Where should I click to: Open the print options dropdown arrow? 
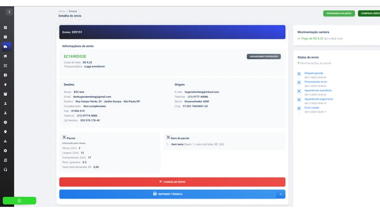[x=281, y=194]
